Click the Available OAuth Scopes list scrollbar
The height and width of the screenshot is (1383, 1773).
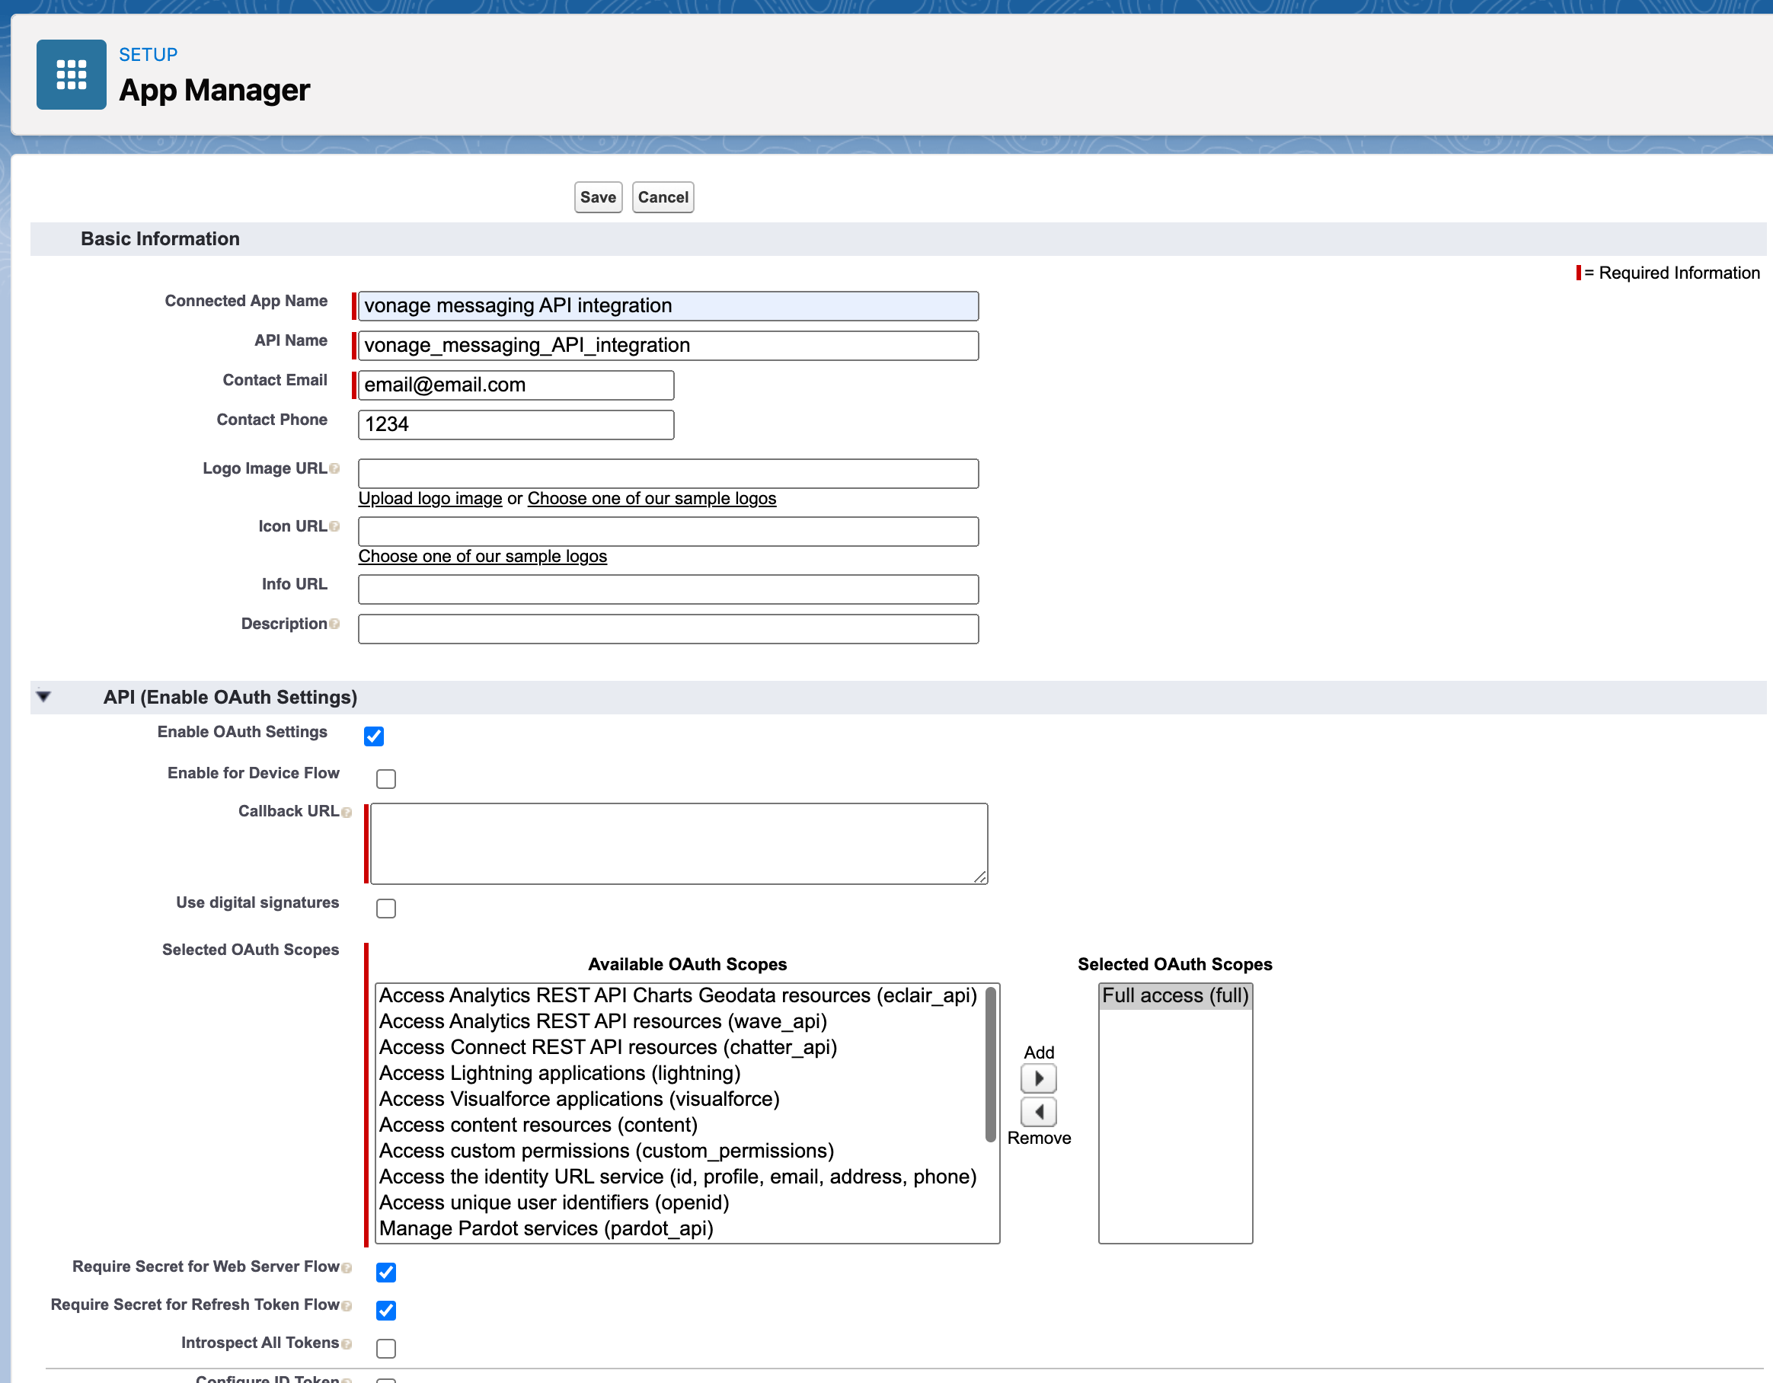[x=990, y=1065]
